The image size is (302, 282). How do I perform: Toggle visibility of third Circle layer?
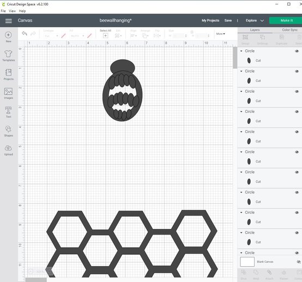pos(297,92)
